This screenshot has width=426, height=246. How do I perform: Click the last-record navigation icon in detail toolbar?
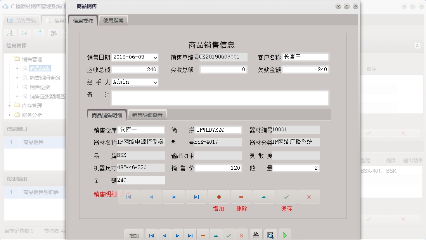coord(196,196)
